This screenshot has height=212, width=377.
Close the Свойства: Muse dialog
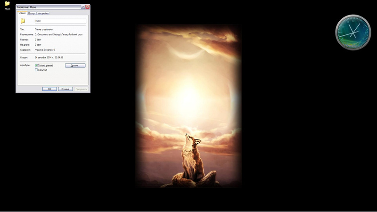[88, 7]
